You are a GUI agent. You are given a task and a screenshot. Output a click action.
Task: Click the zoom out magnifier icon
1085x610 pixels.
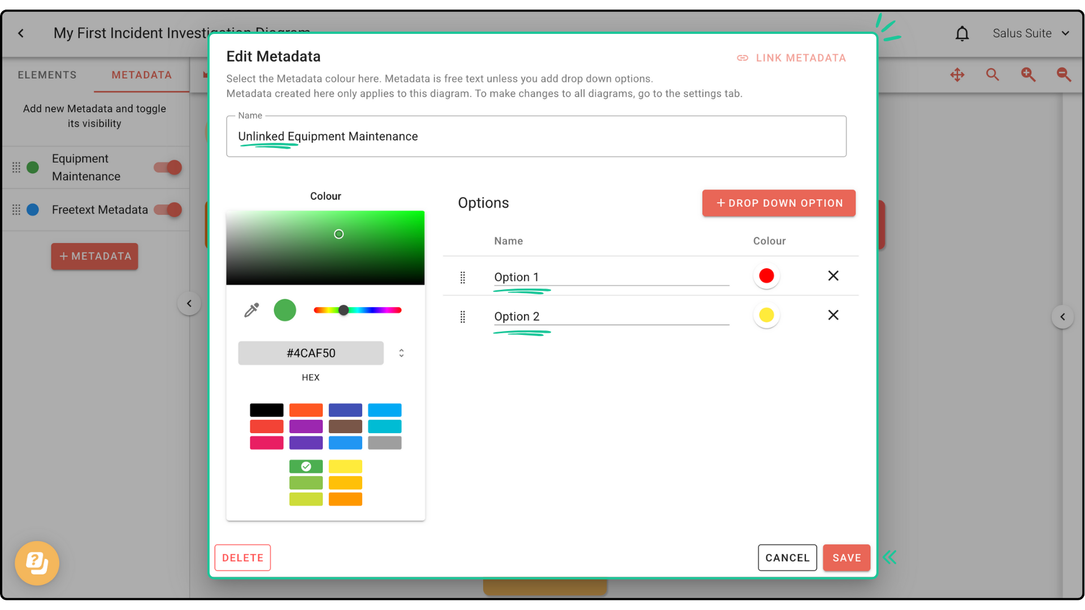[x=1064, y=75]
